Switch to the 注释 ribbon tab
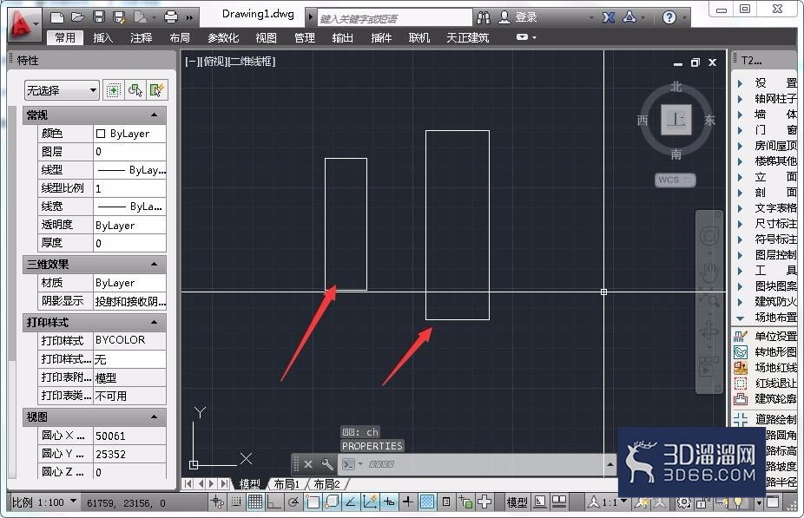The image size is (804, 518). pyautogui.click(x=141, y=38)
